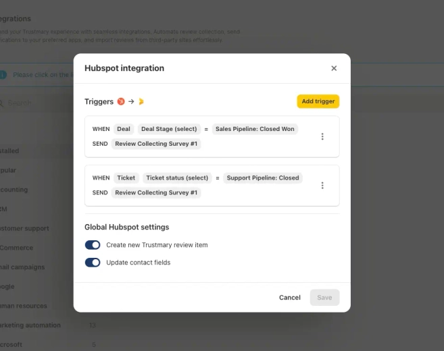Image resolution: width=444 pixels, height=351 pixels.
Task: Select Human resources category in background
Action: click(24, 306)
